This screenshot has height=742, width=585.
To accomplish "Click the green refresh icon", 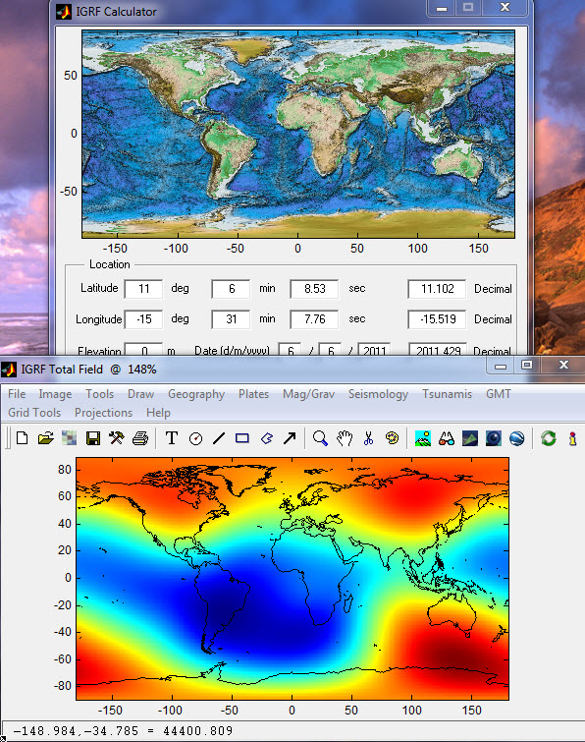I will [x=549, y=438].
